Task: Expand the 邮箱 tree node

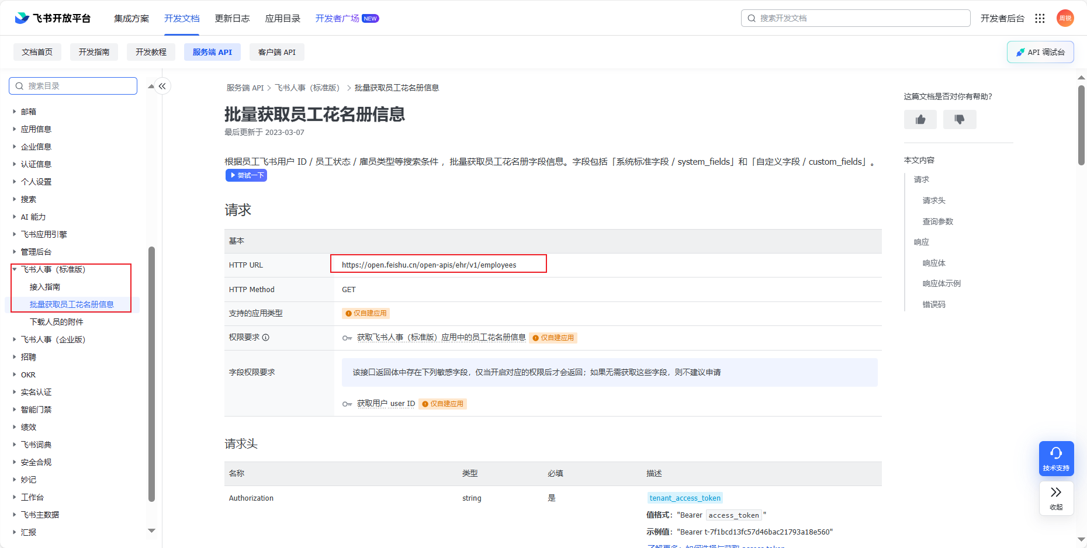Action: (x=15, y=111)
